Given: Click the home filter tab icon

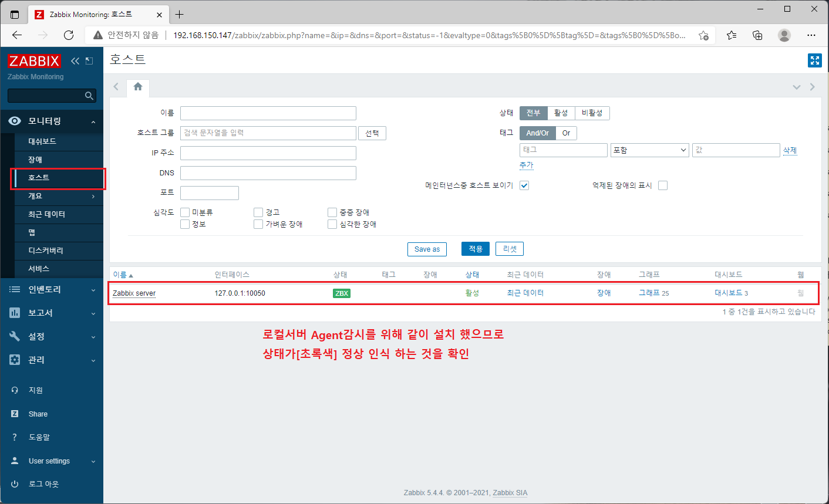Looking at the screenshot, I should point(138,87).
